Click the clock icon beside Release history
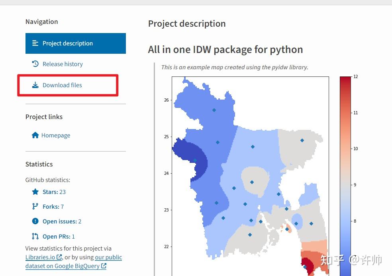Image resolution: width=392 pixels, height=276 pixels. pos(35,64)
